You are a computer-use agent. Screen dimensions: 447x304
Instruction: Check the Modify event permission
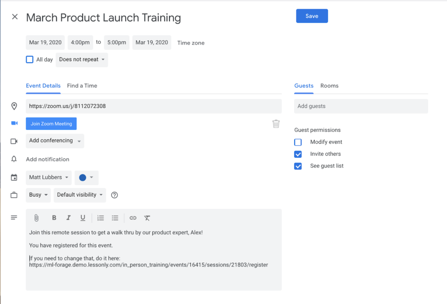[x=298, y=142]
